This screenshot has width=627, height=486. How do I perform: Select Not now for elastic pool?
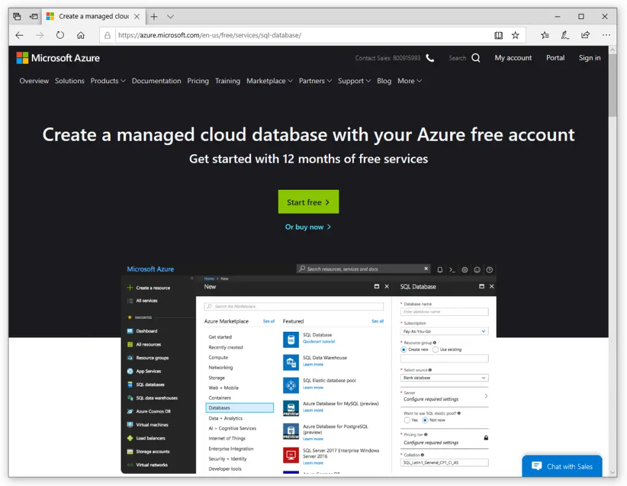(x=425, y=420)
